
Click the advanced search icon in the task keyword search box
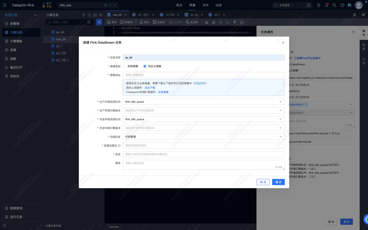click(x=89, y=22)
